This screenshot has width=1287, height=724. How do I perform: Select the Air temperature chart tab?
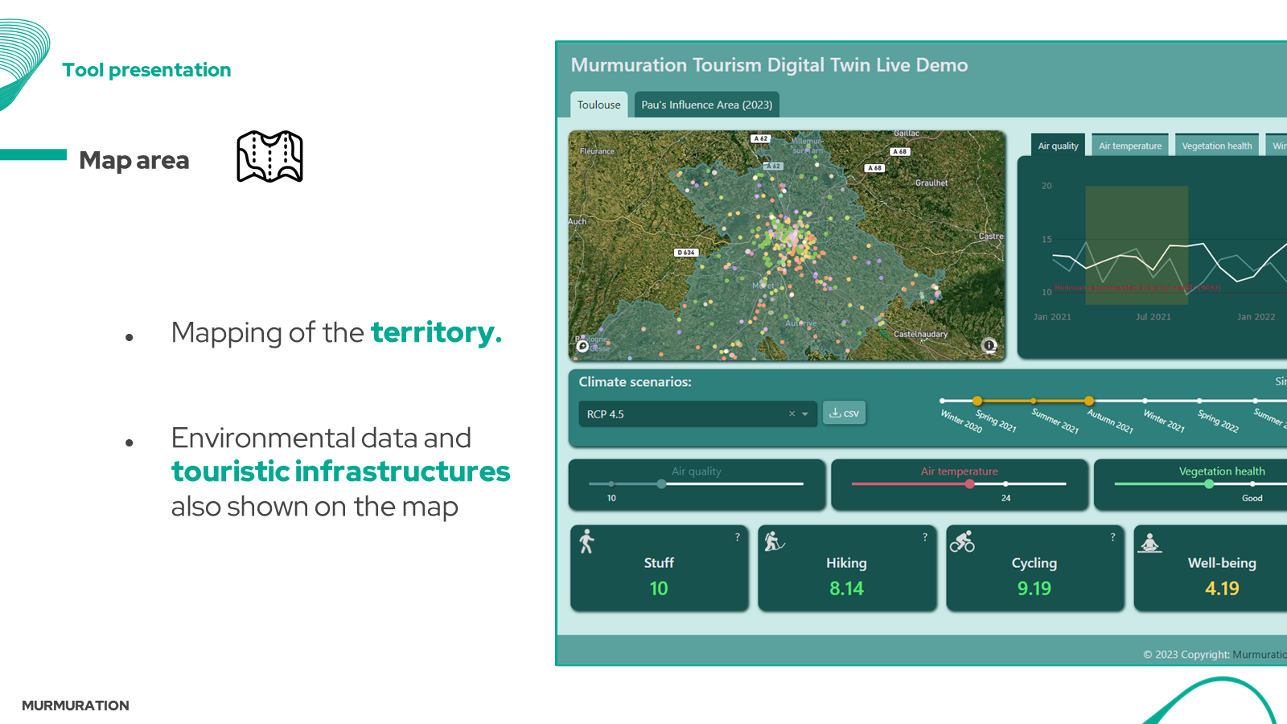[1130, 146]
